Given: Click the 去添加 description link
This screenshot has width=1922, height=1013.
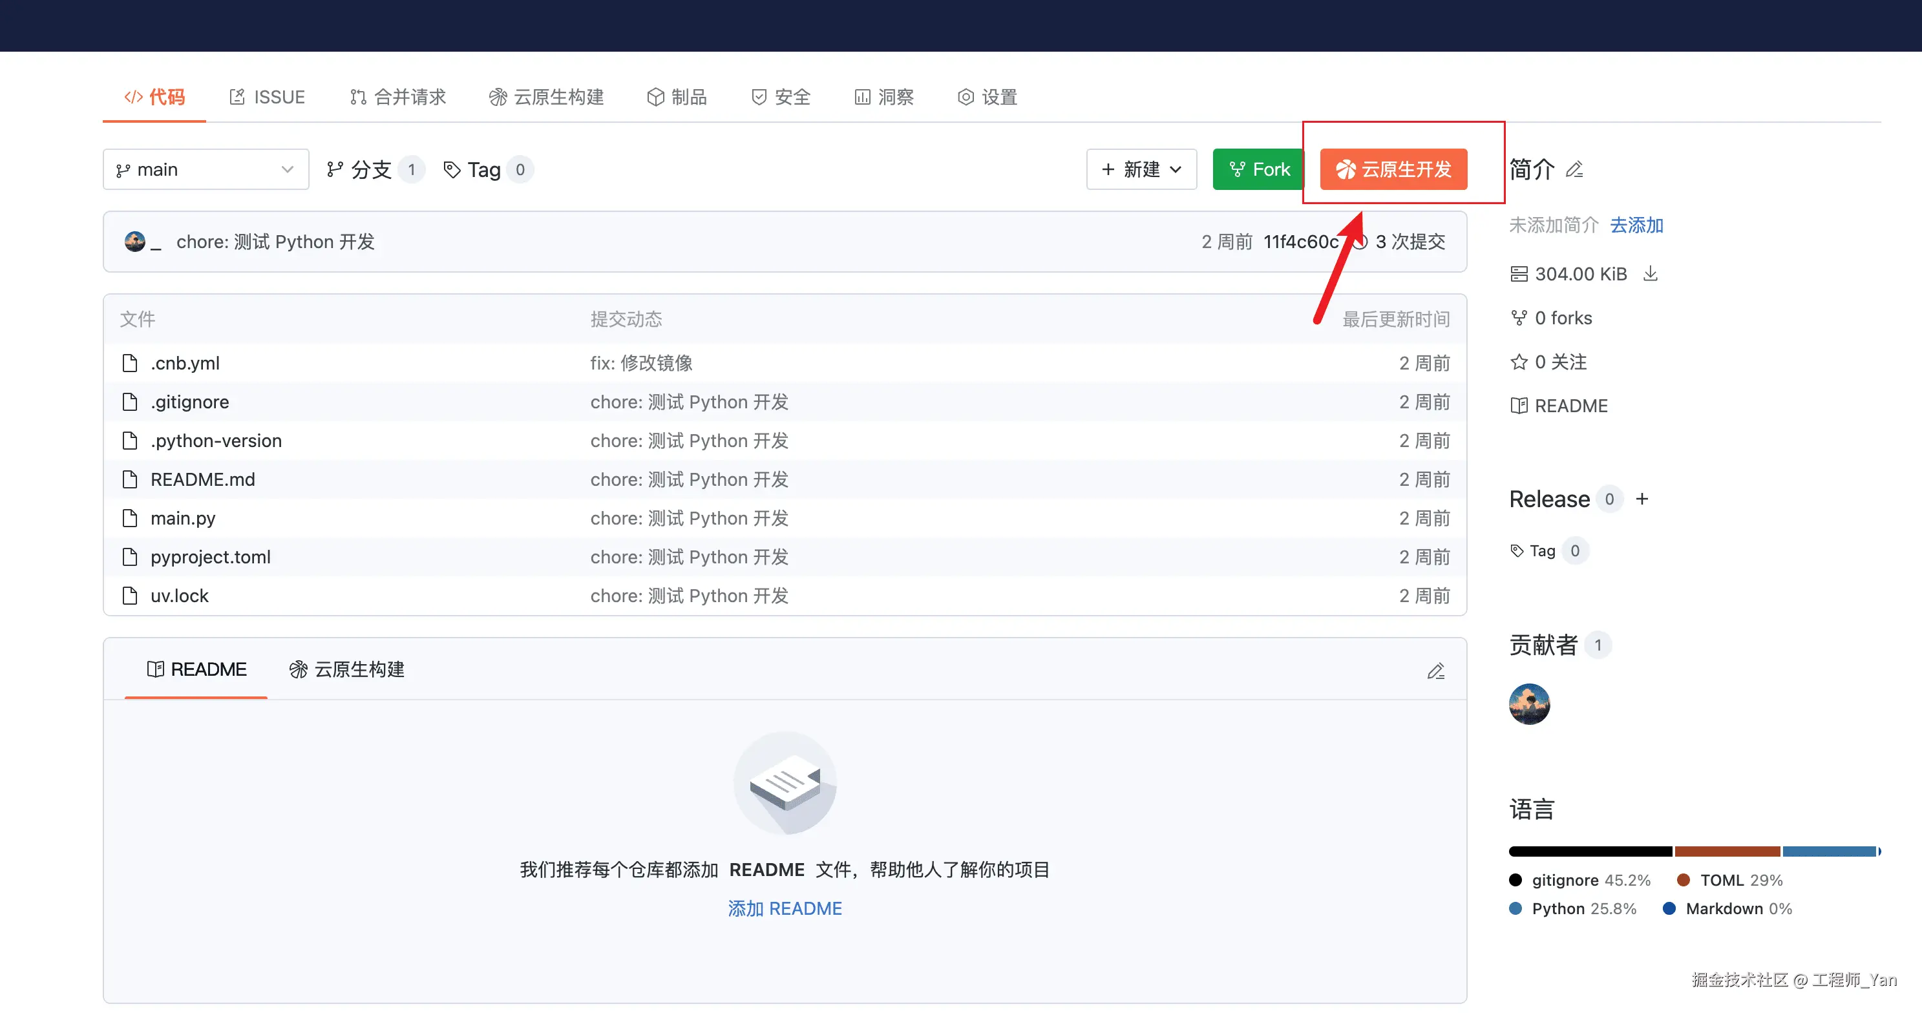Looking at the screenshot, I should tap(1636, 225).
